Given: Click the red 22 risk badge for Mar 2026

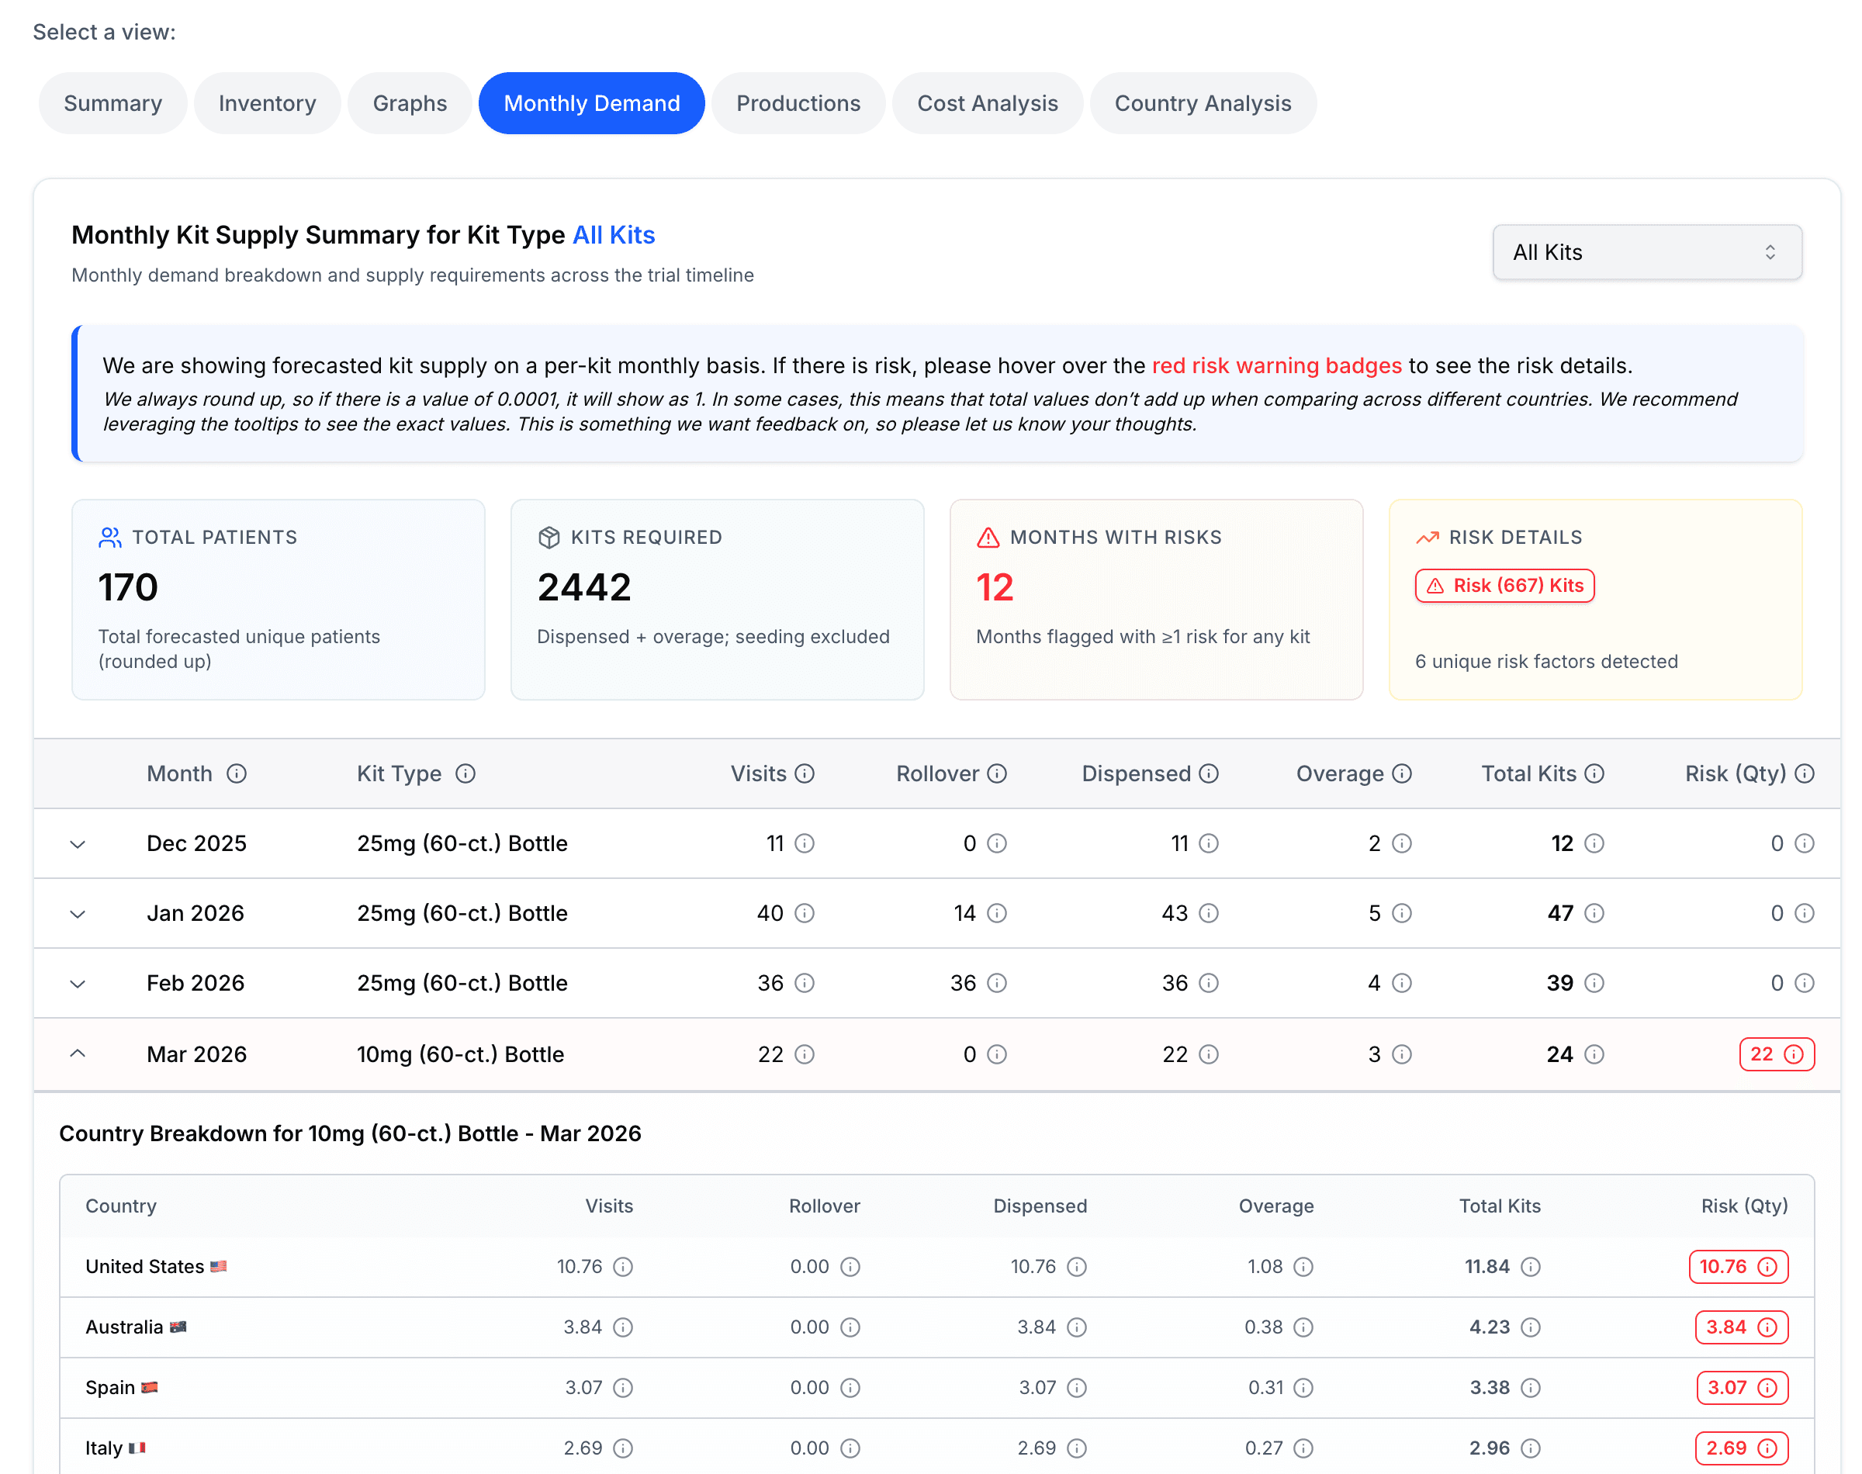Looking at the screenshot, I should tap(1776, 1054).
